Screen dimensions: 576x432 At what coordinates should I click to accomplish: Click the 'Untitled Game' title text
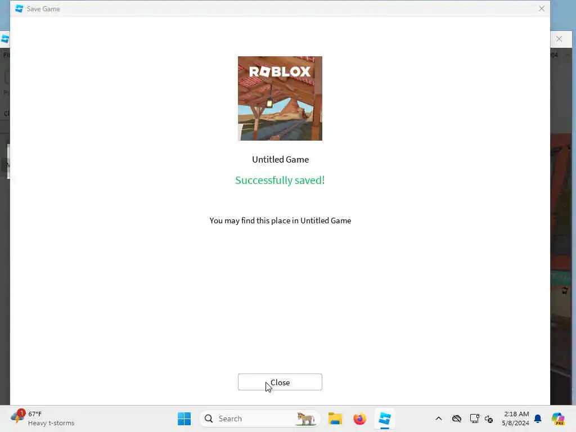coord(280,159)
